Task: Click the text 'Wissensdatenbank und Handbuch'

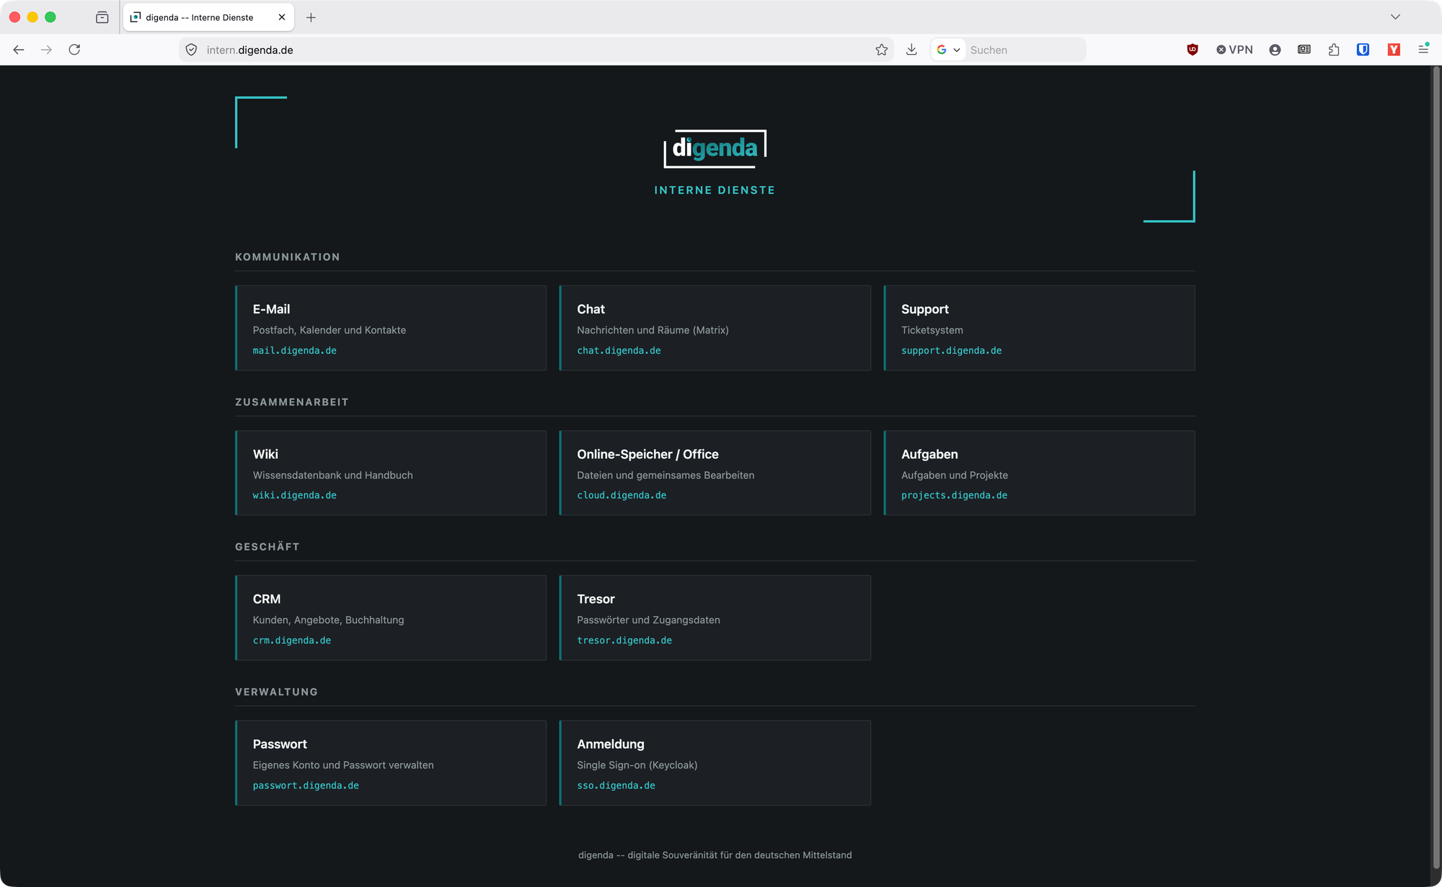Action: point(332,475)
